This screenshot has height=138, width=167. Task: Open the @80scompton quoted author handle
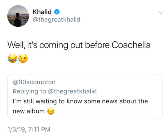[34, 82]
